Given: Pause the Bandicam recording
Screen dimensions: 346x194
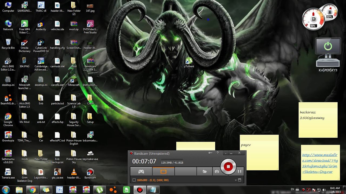Looking at the screenshot, I should (x=239, y=171).
